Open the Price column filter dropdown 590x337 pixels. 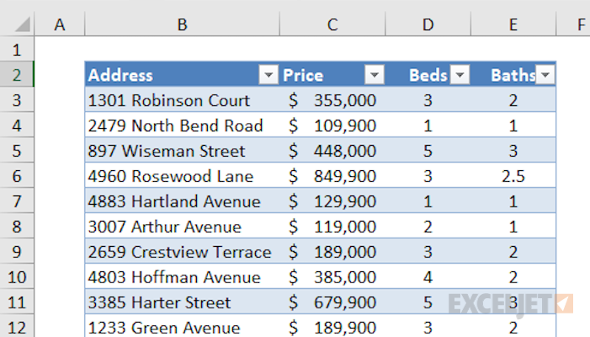[375, 76]
